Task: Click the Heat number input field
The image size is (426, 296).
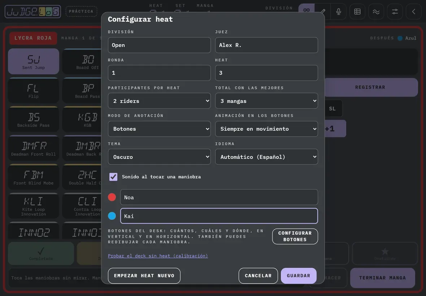Action: point(266,73)
